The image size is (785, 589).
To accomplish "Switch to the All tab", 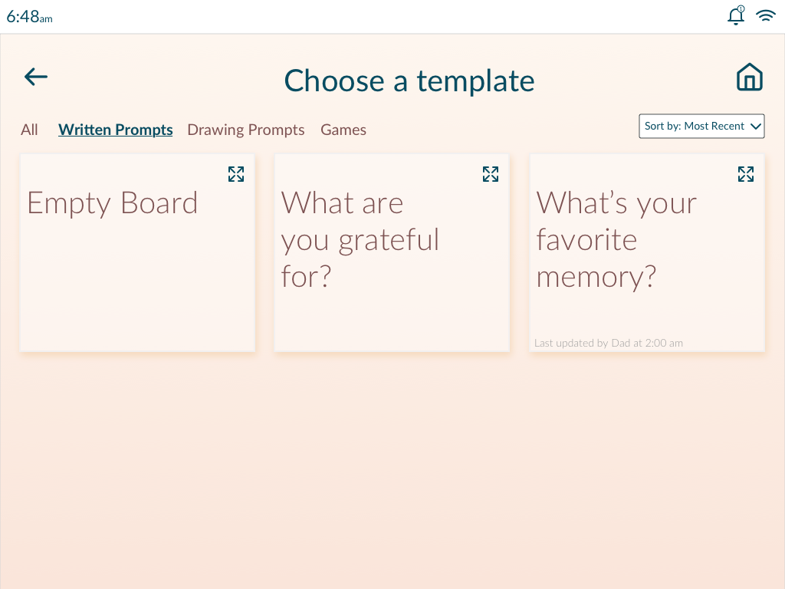I will tap(29, 130).
